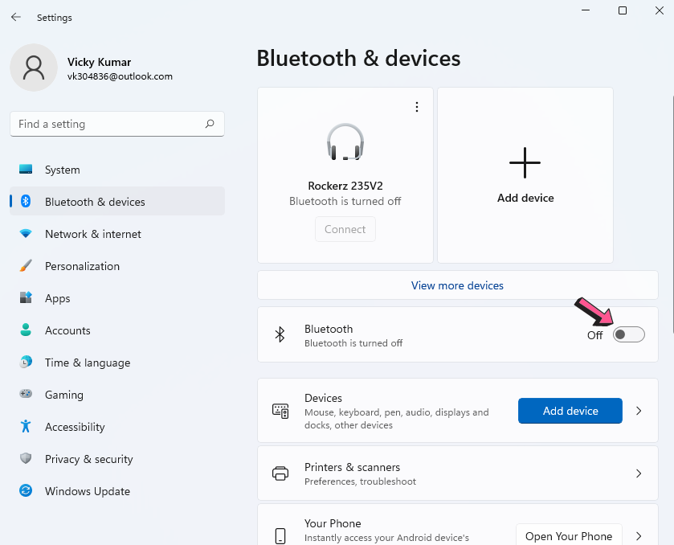Go to Personalization settings
The image size is (674, 545).
coord(117,266)
